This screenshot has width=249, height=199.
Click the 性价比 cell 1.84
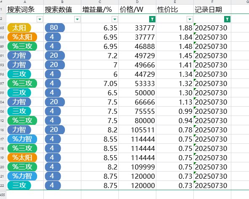175,37
